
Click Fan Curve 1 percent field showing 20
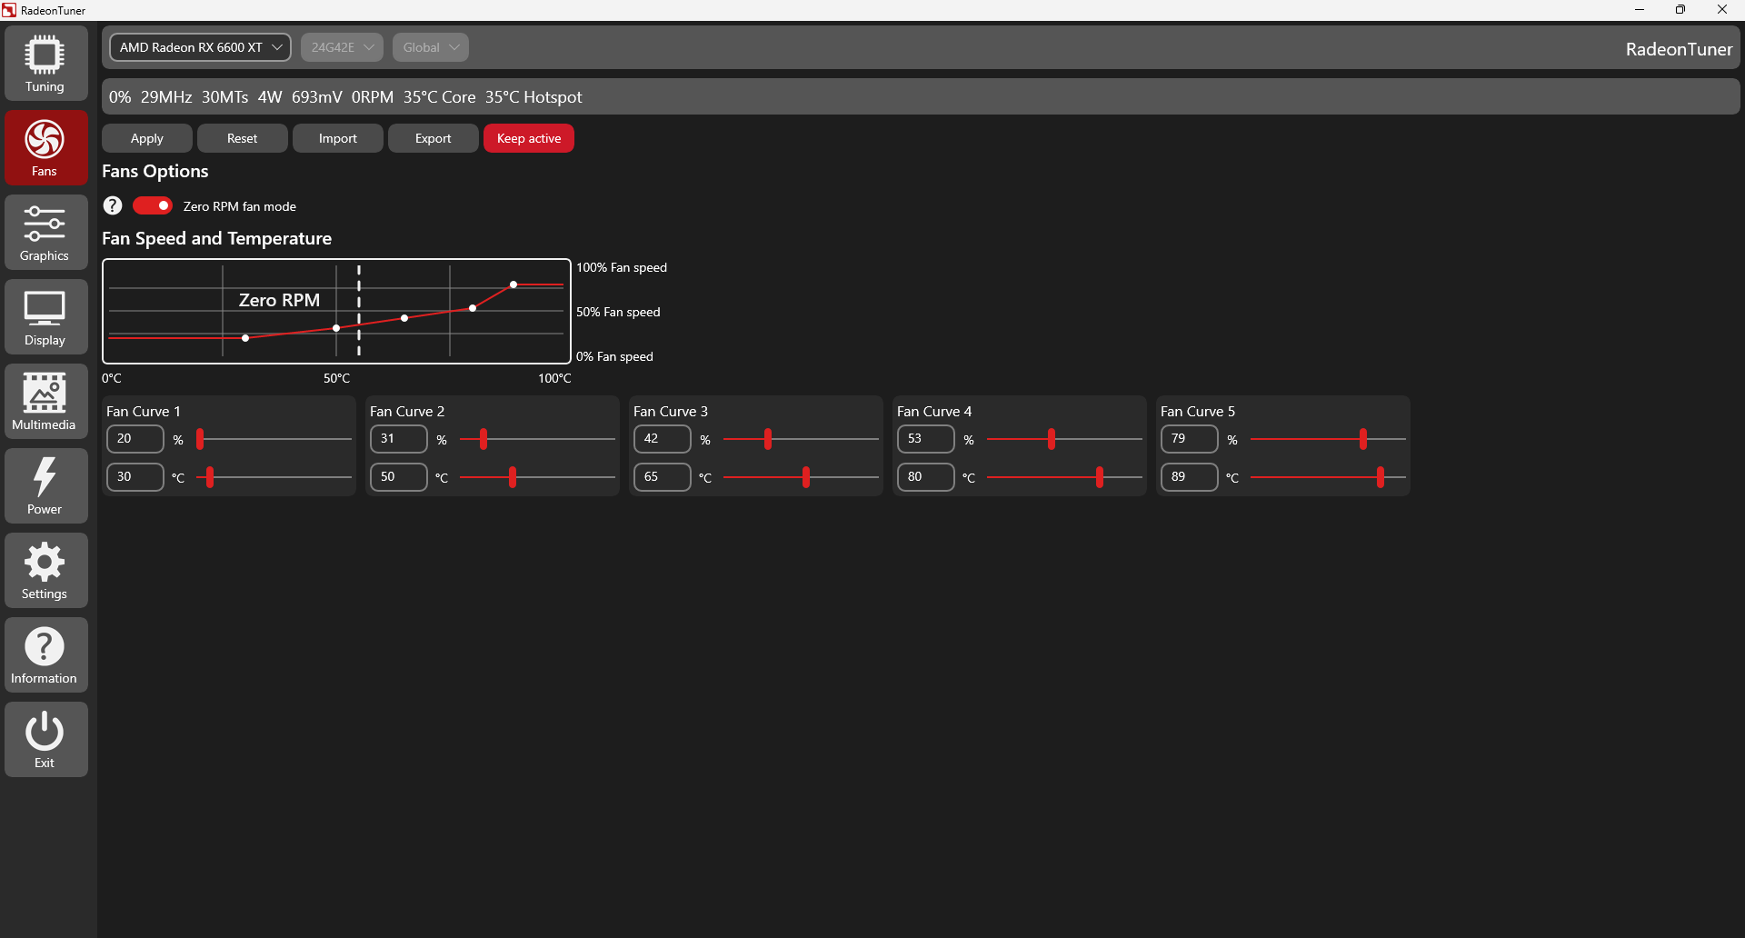point(135,439)
